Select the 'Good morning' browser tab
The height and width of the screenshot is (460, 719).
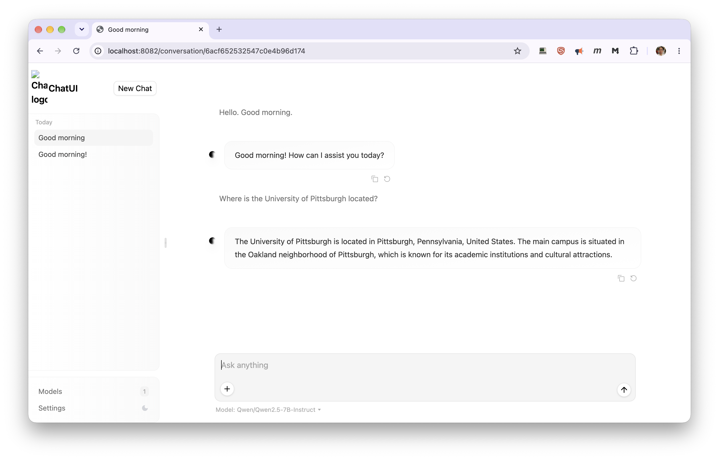150,30
